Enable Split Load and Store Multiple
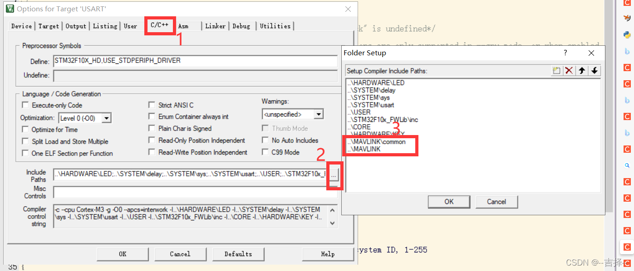This screenshot has height=271, width=634. coord(25,141)
